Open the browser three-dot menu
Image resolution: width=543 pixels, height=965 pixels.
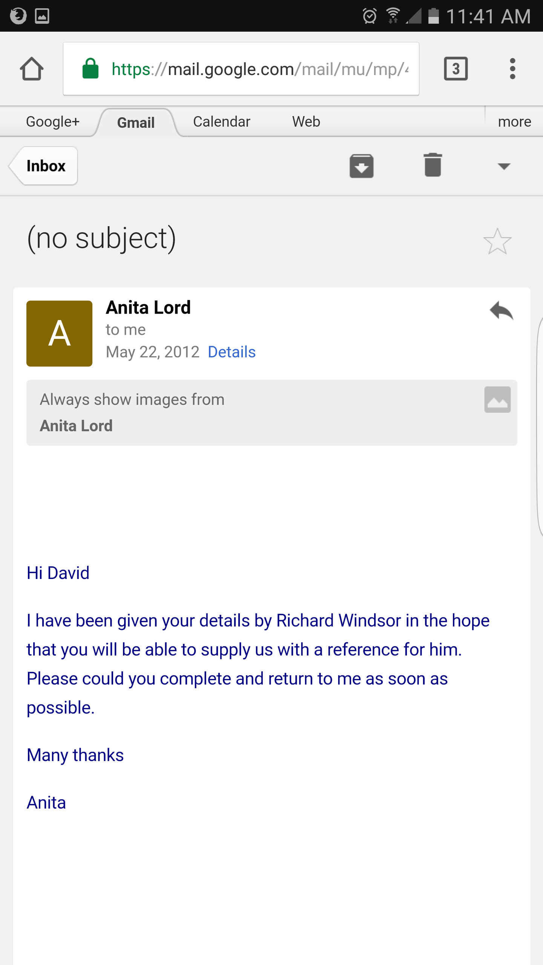pos(512,69)
